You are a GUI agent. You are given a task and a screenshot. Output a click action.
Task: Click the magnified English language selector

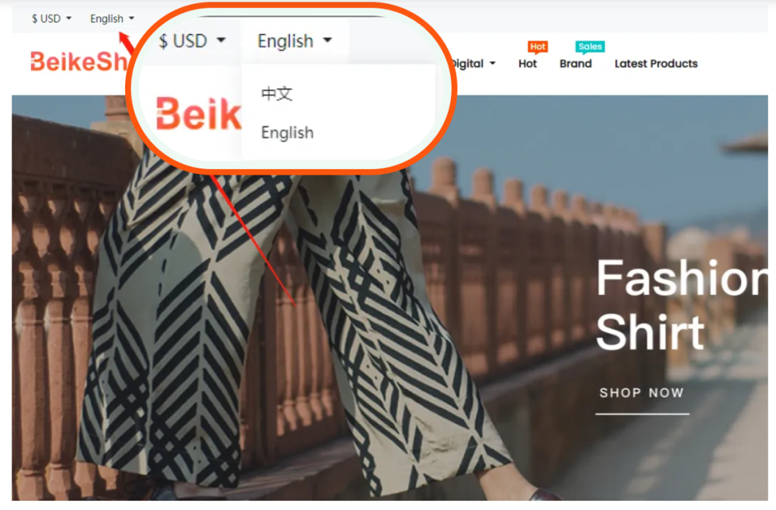294,40
